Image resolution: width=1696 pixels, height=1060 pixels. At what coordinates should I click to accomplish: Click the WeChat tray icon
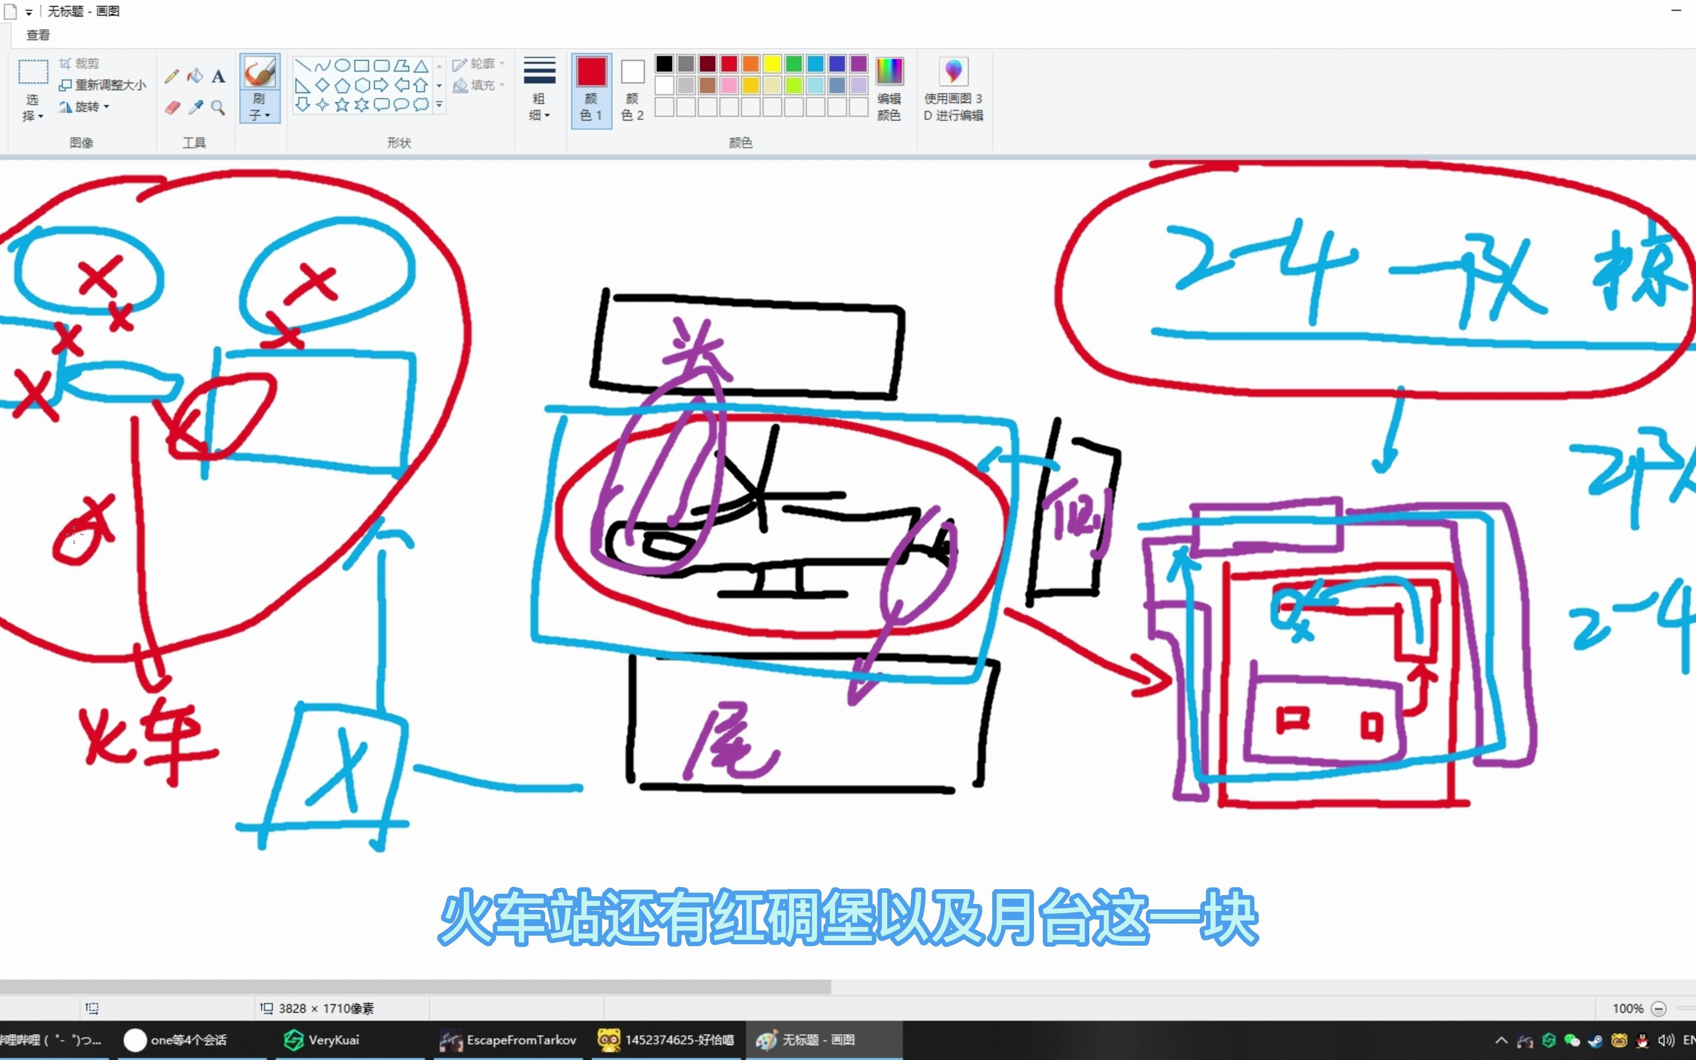coord(1572,1040)
